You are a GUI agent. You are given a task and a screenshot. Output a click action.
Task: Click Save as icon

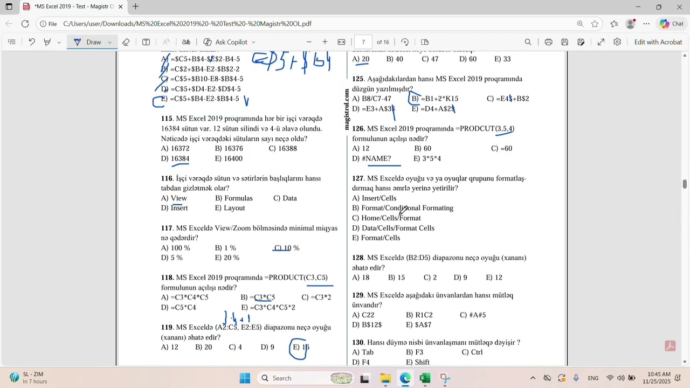pyautogui.click(x=581, y=42)
